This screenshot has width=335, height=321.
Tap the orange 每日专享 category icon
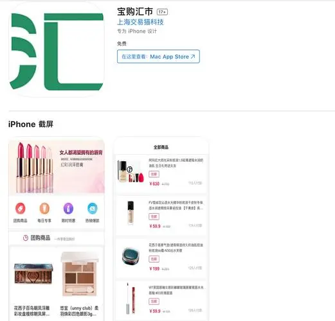[44, 209]
